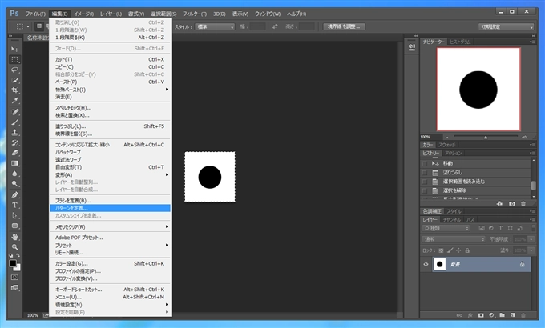
Task: Select the Eyedropper tool
Action: click(14, 101)
